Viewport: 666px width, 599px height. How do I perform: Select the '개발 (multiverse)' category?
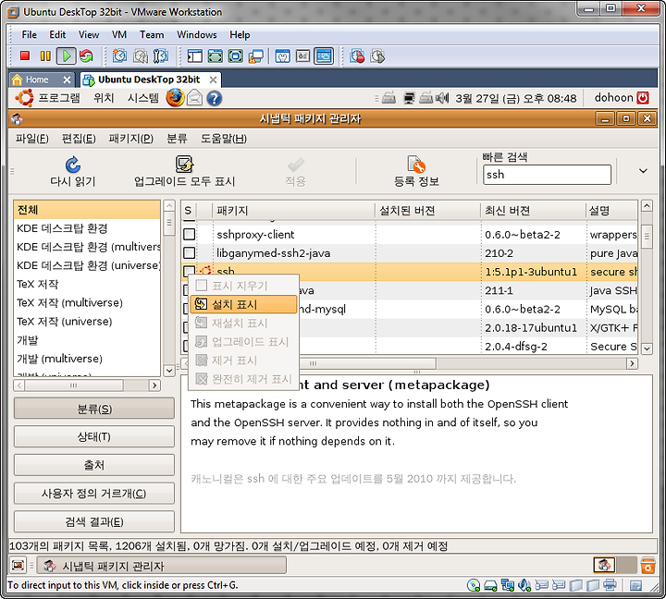(87, 359)
